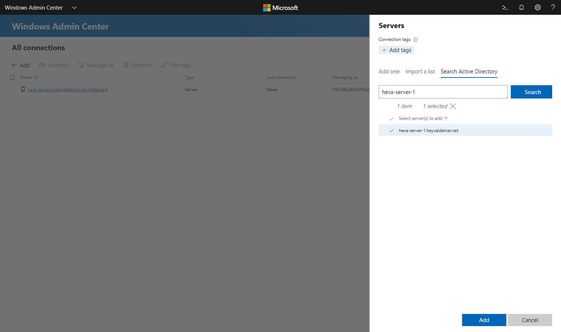Clear selection with X beside 1 selected
The image size is (561, 332).
pyautogui.click(x=453, y=106)
